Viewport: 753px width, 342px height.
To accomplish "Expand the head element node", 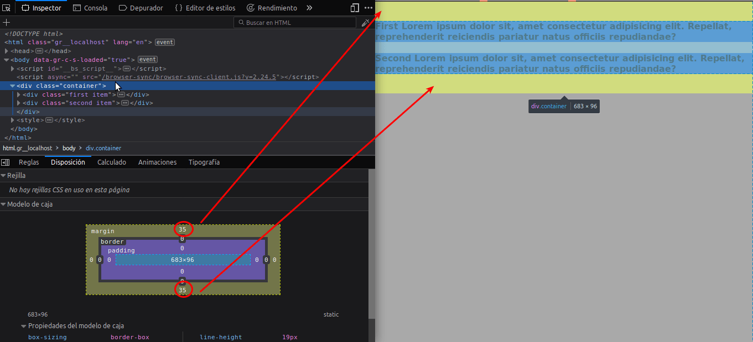I will [7, 51].
